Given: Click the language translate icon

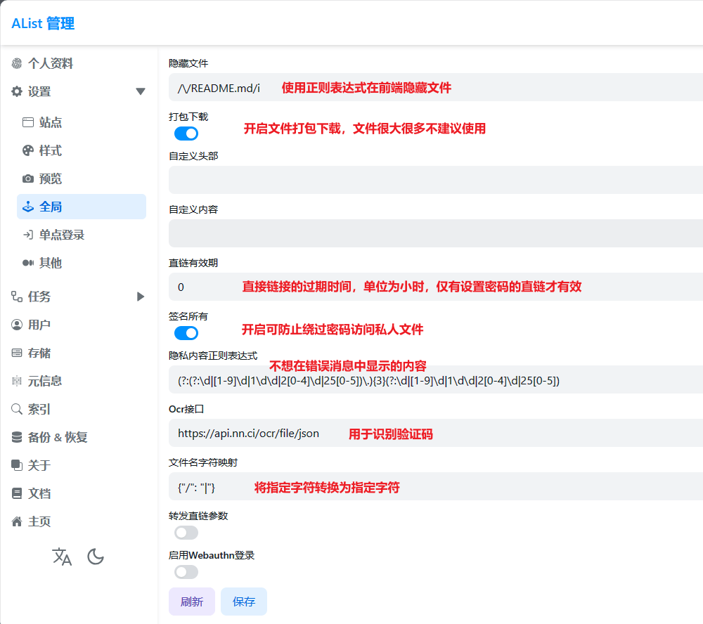Looking at the screenshot, I should click(x=62, y=557).
